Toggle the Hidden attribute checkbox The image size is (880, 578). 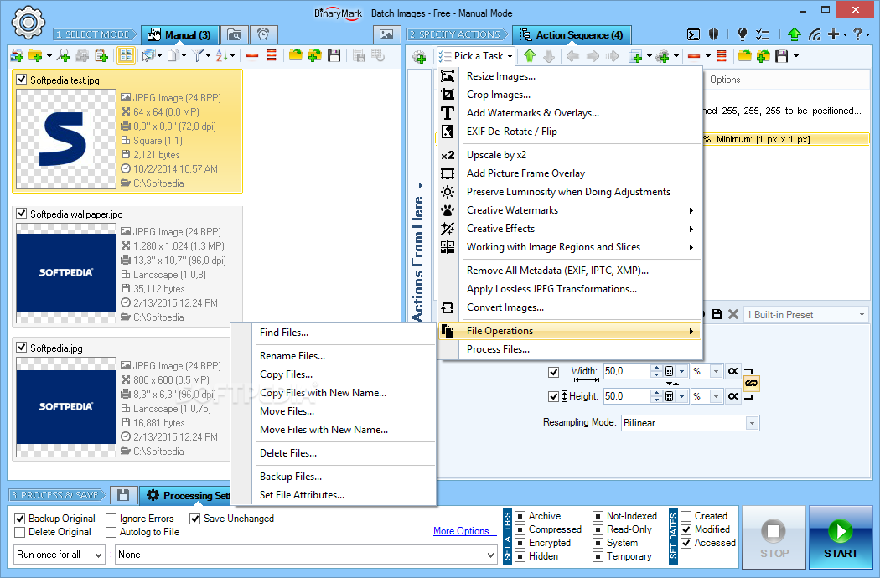click(x=520, y=557)
